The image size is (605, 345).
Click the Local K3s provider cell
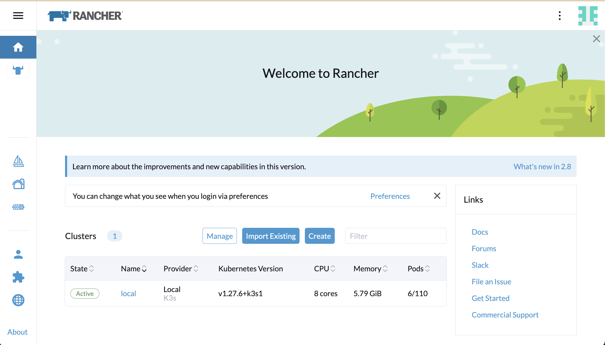coord(172,294)
